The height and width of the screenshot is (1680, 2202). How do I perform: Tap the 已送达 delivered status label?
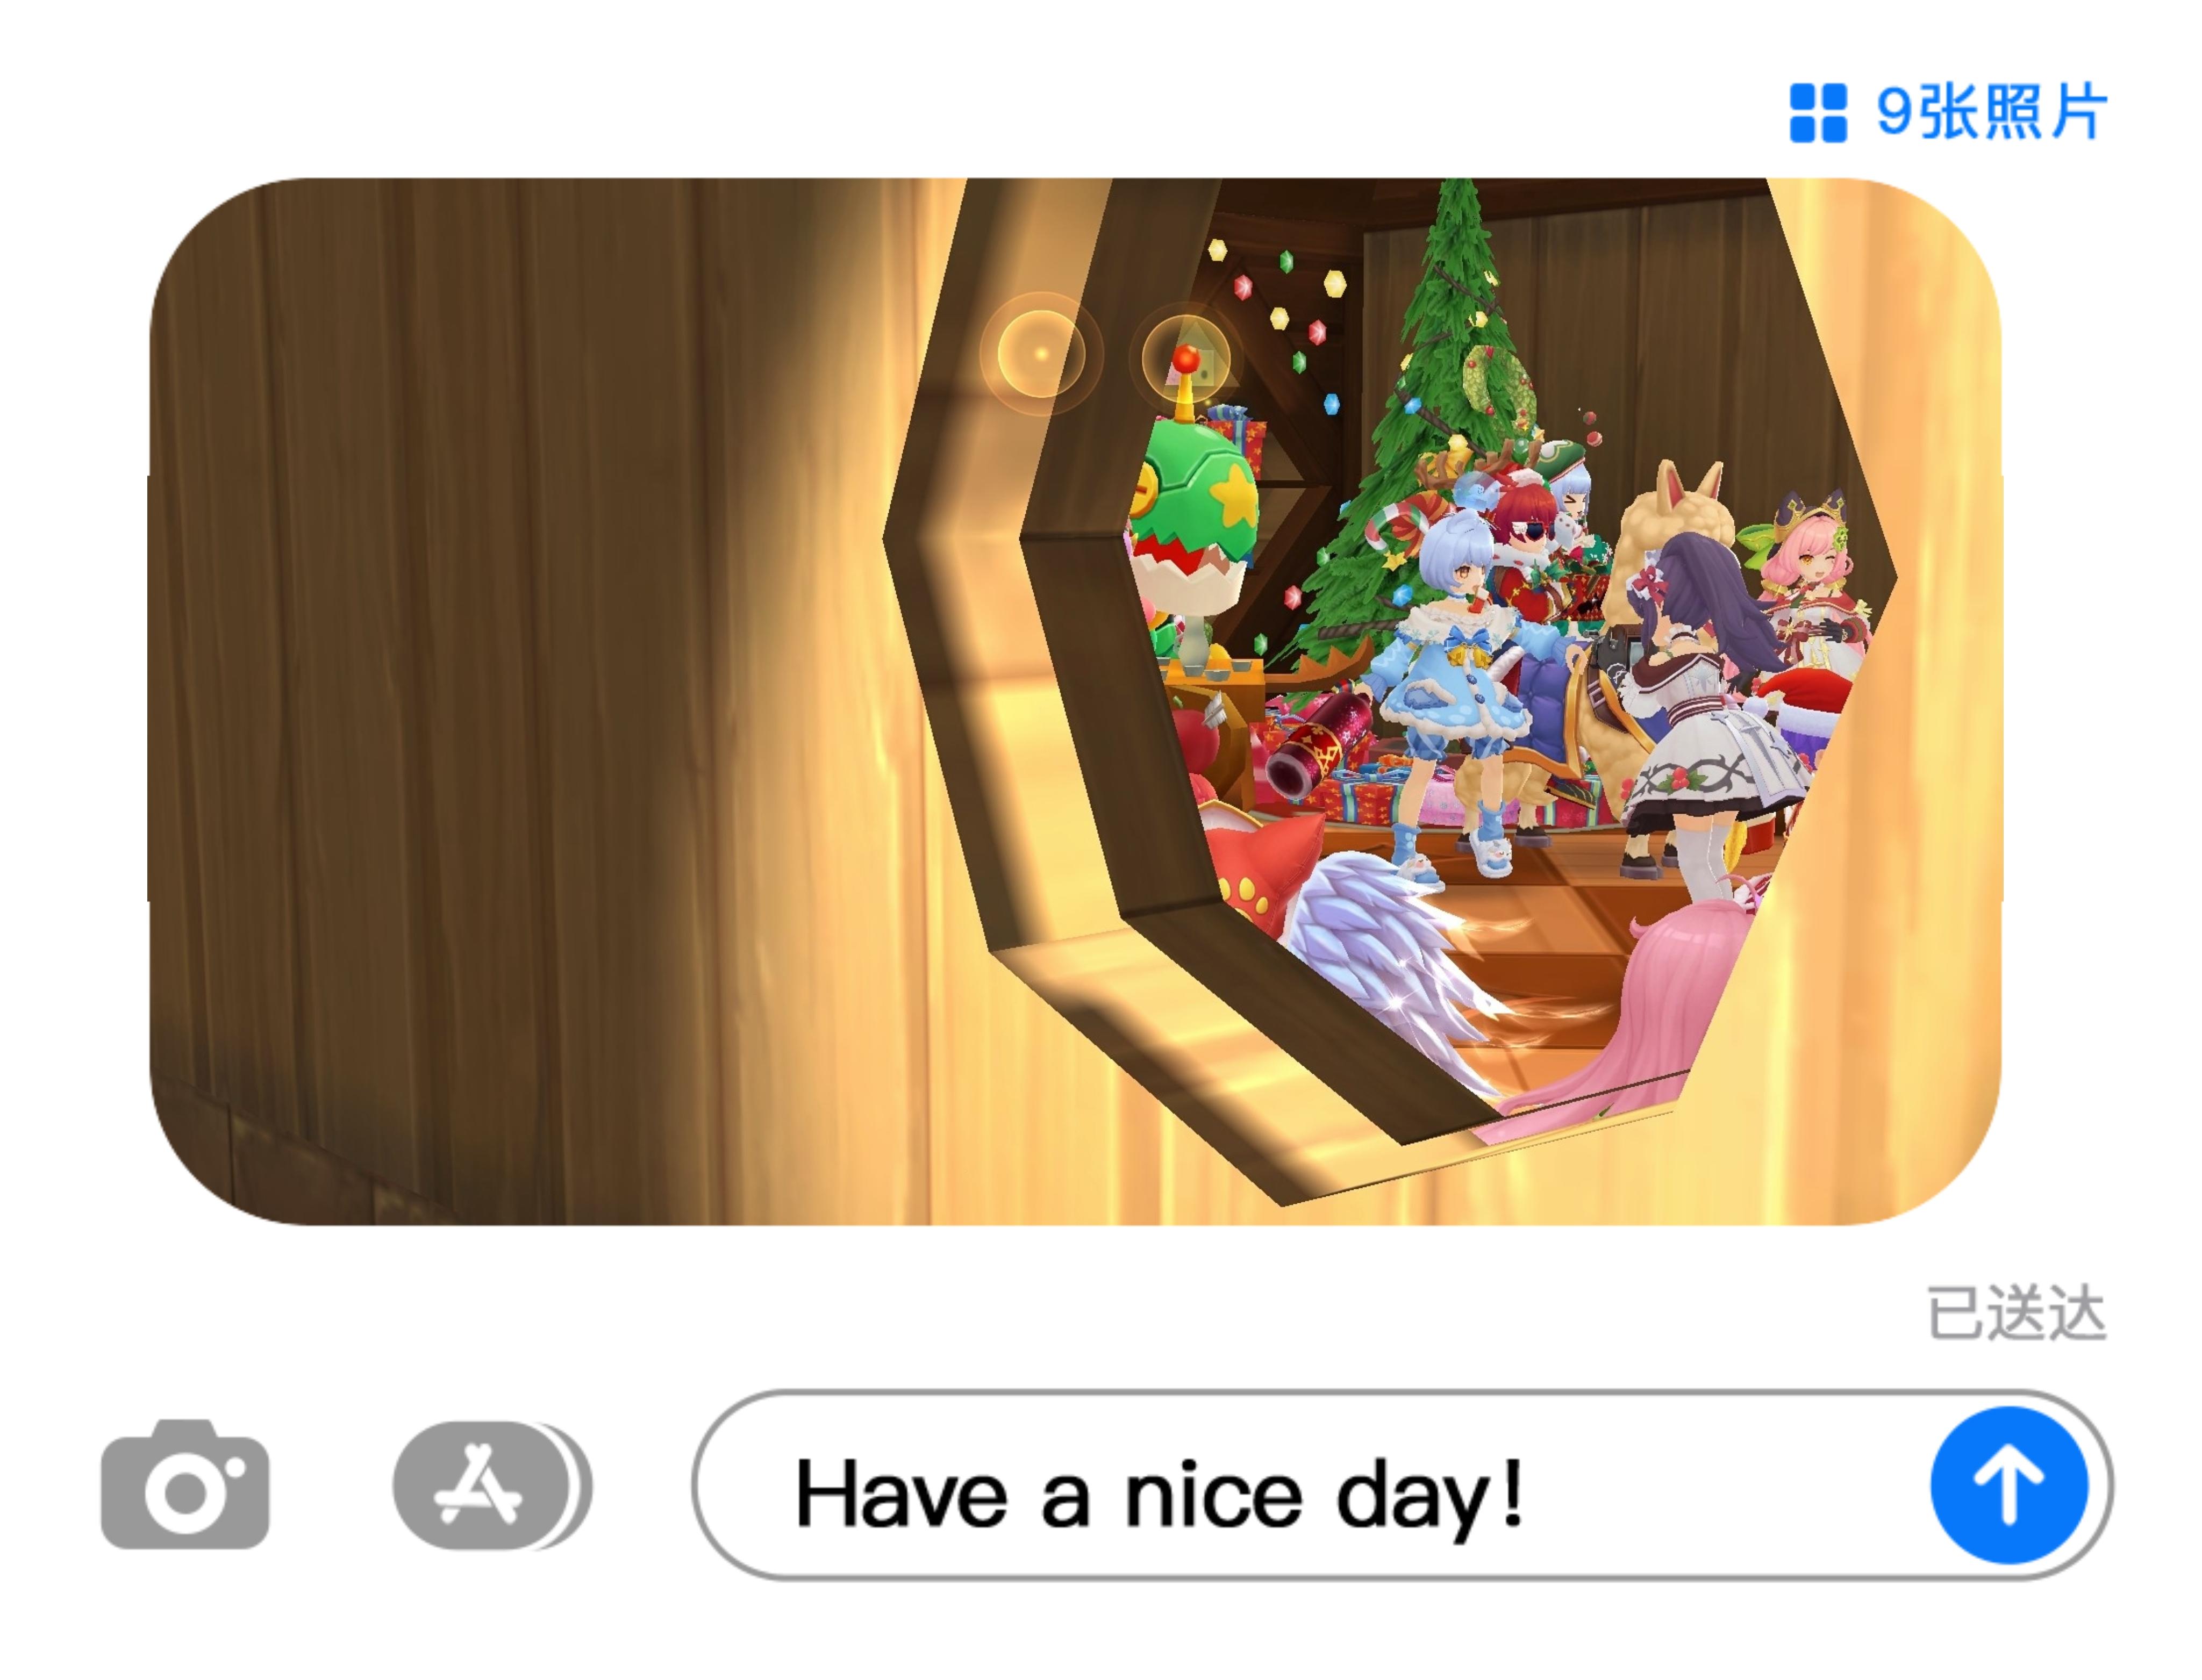point(2017,1314)
